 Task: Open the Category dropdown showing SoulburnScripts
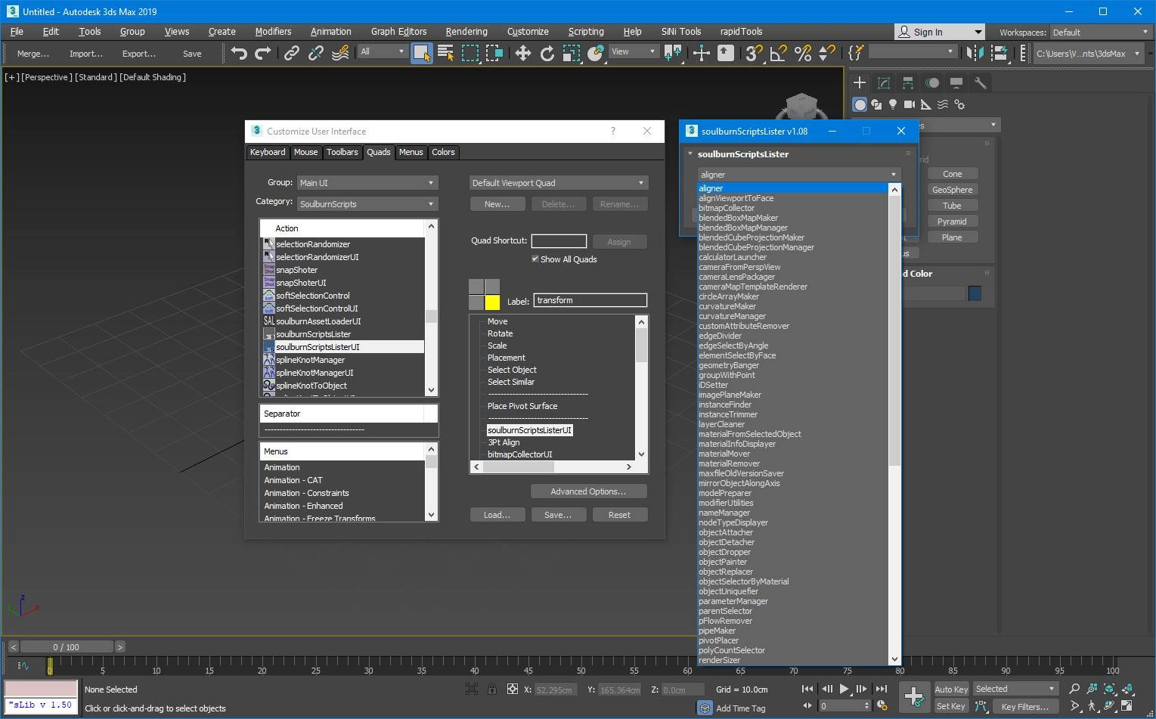367,204
